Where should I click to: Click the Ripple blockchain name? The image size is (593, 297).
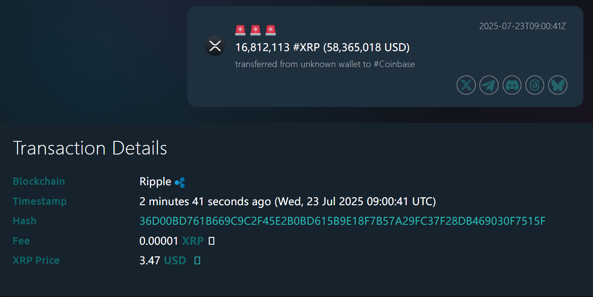coord(155,182)
